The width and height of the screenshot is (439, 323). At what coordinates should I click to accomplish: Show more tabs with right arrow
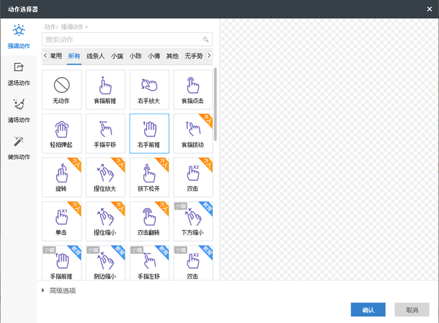tap(209, 56)
